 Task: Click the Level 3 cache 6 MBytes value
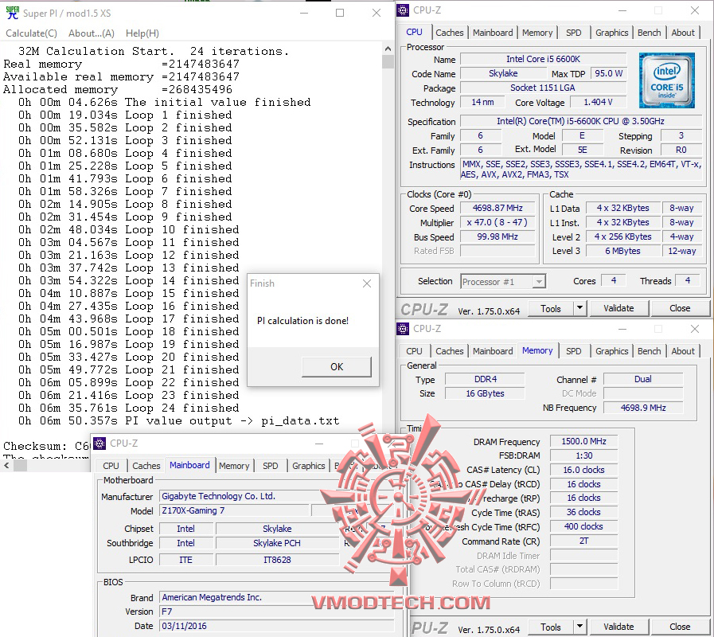[622, 251]
